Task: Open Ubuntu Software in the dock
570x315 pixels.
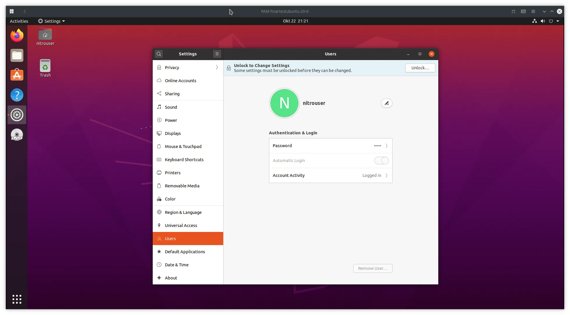Action: 17,75
